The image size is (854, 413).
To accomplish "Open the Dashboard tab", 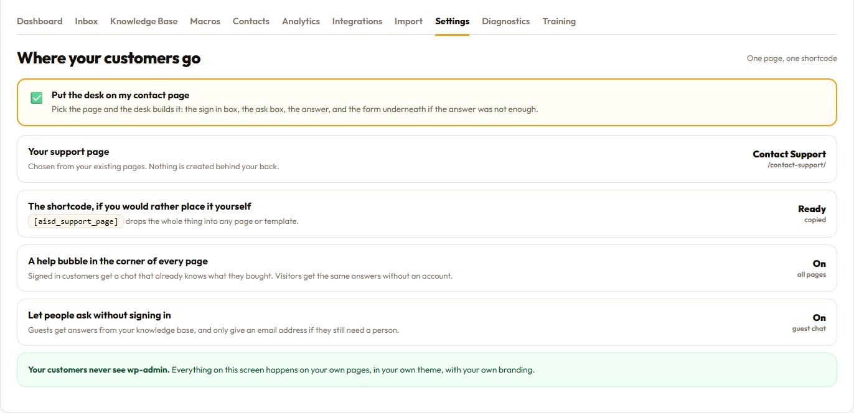I will point(39,21).
